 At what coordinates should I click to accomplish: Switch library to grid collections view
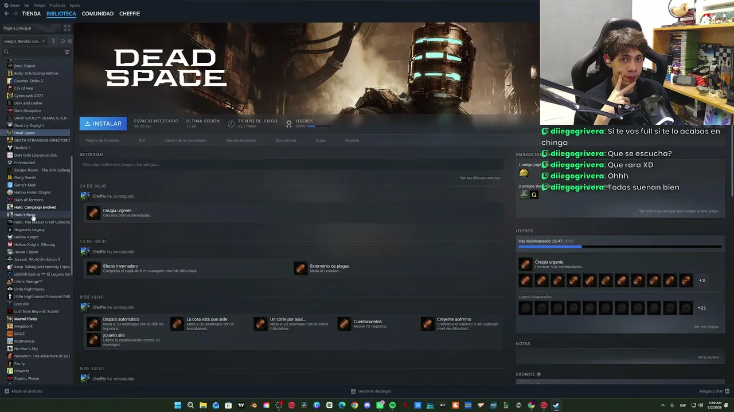(67, 28)
